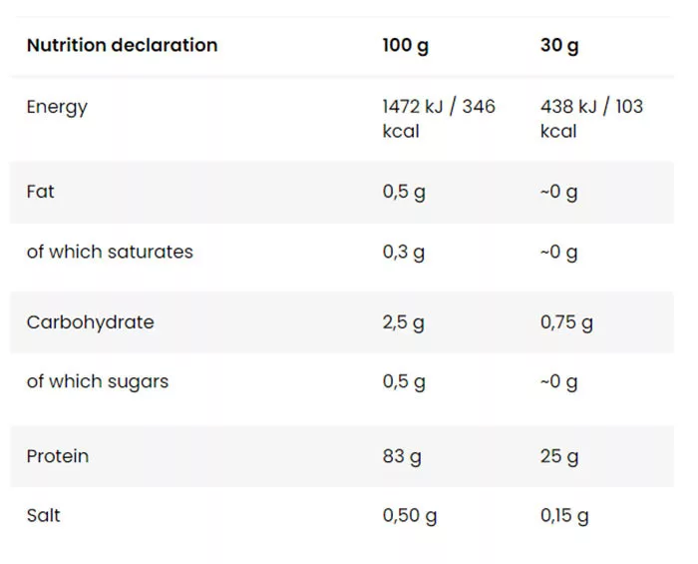
Task: Select the sugars 0,5 g value per 100 g
Action: (x=404, y=382)
